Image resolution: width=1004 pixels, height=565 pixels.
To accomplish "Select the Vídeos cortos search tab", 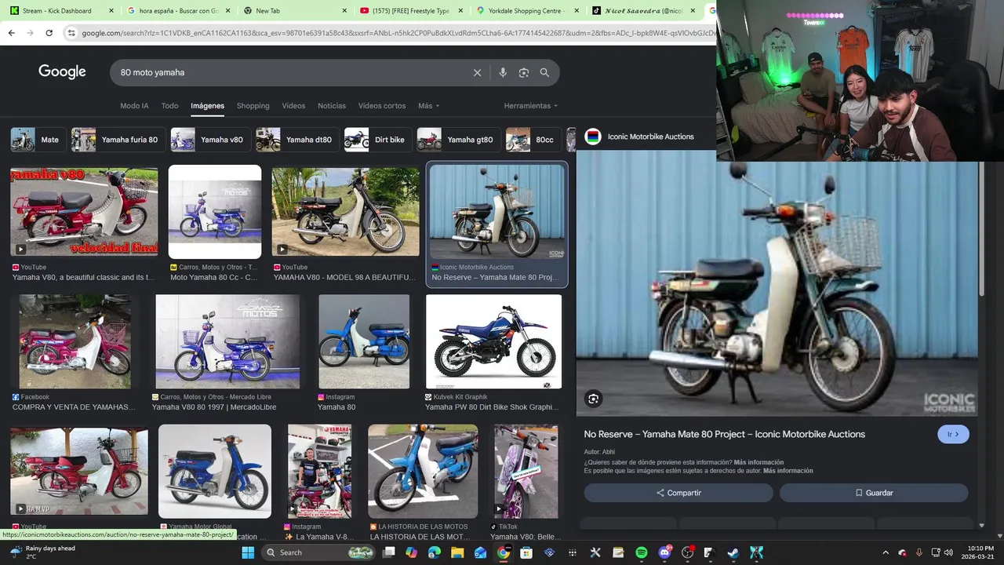I will [x=382, y=106].
